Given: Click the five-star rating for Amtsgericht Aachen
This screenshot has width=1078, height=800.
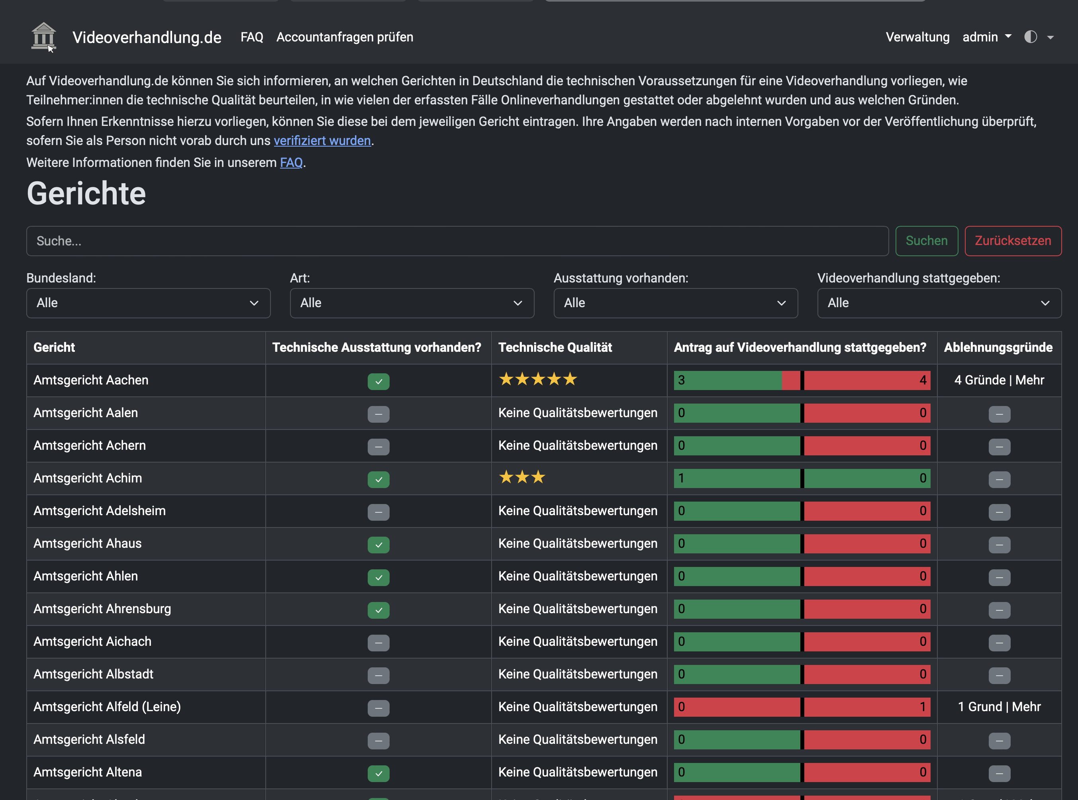Looking at the screenshot, I should 538,379.
